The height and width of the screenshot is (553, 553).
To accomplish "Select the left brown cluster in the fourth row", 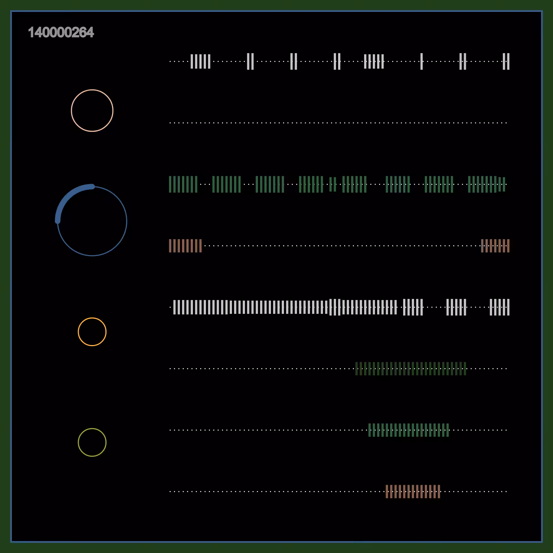I will [185, 246].
